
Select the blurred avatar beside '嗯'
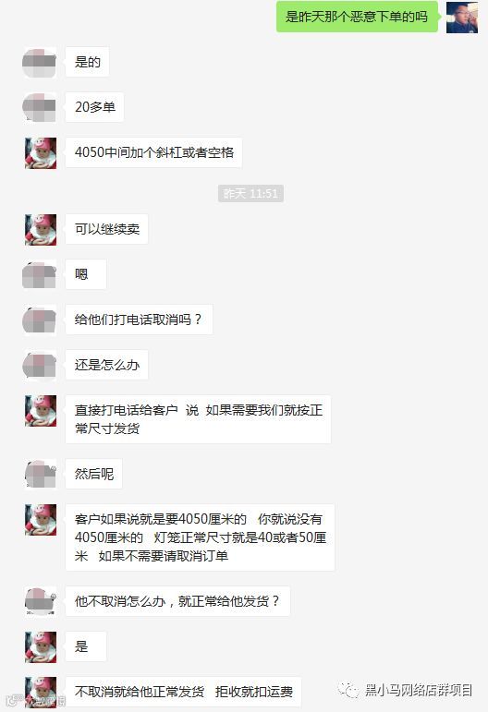click(40, 274)
